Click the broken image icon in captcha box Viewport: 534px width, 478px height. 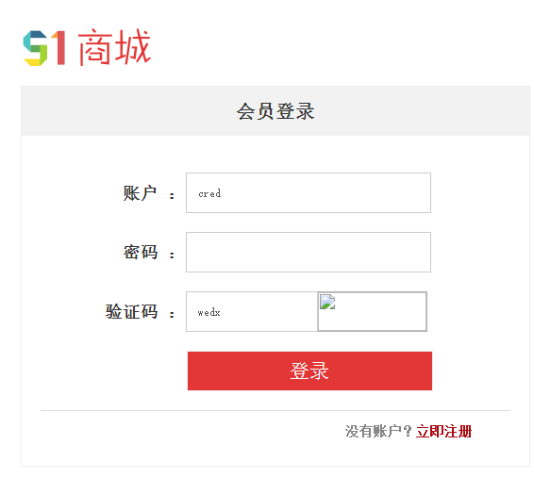point(327,302)
